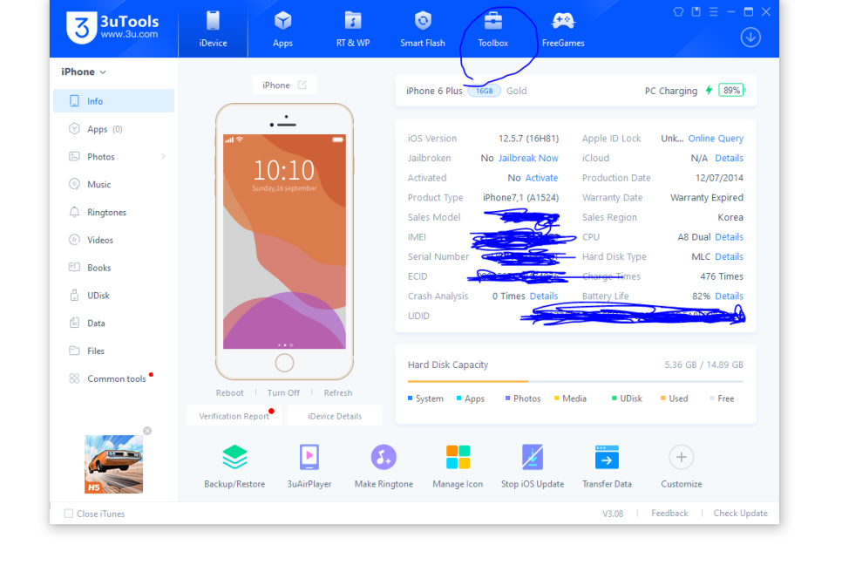Image resolution: width=842 pixels, height=579 pixels.
Task: Click the Online Query link
Action: point(716,139)
